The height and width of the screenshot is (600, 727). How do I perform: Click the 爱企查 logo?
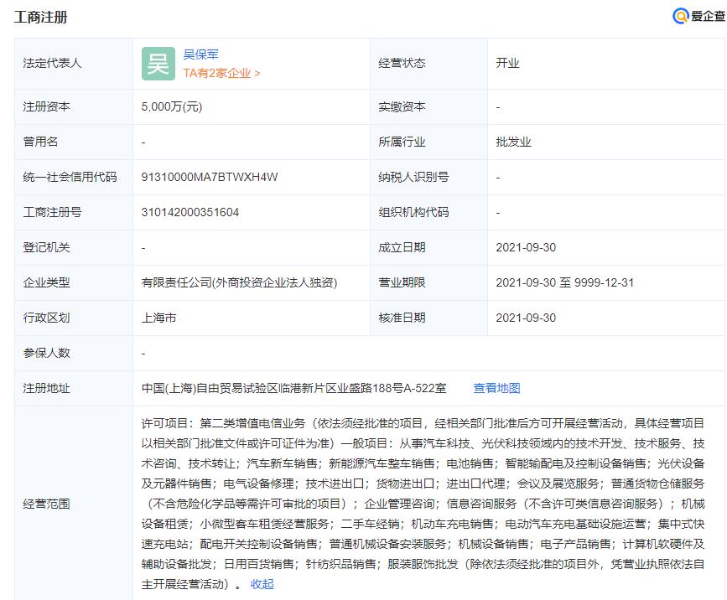click(x=698, y=16)
